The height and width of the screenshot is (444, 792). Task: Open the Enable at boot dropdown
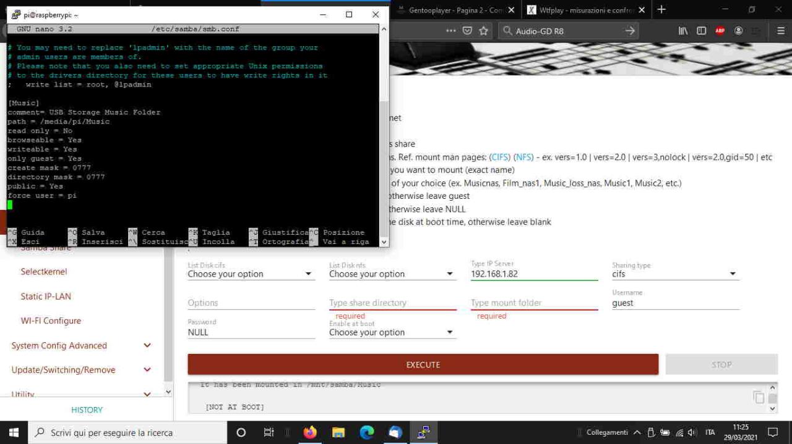pyautogui.click(x=392, y=332)
